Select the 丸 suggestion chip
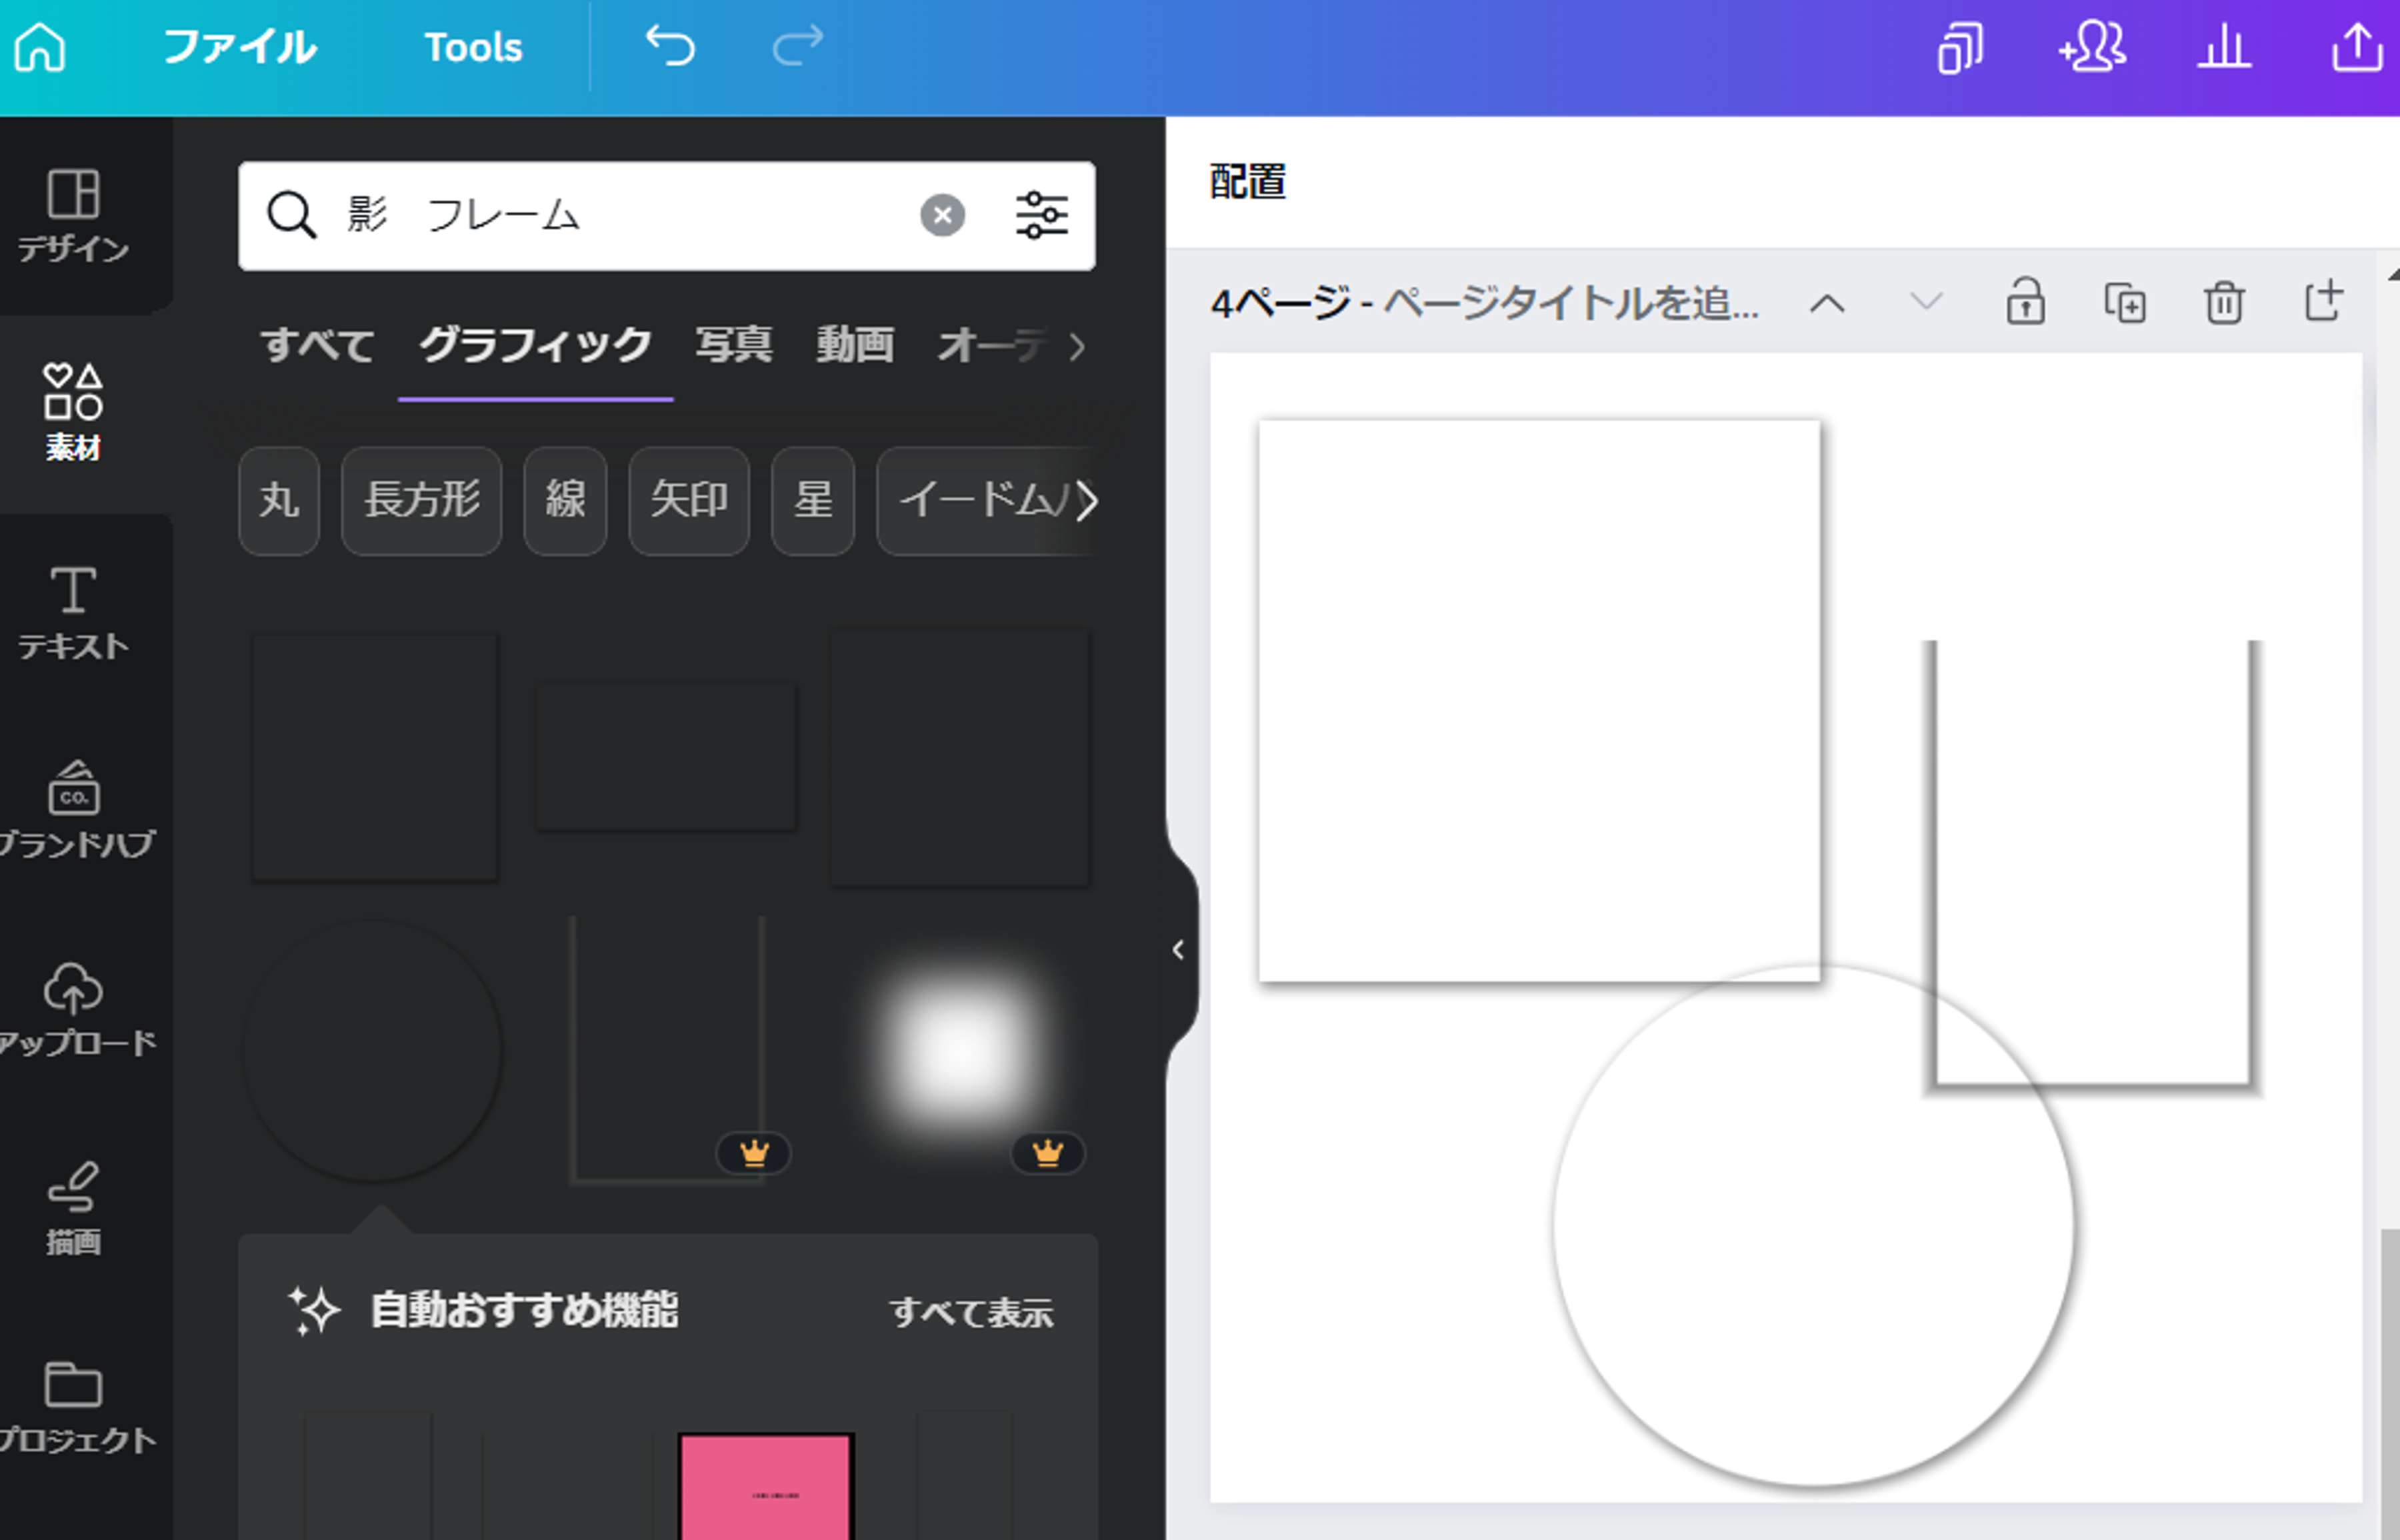The image size is (2400, 1540). pyautogui.click(x=279, y=500)
